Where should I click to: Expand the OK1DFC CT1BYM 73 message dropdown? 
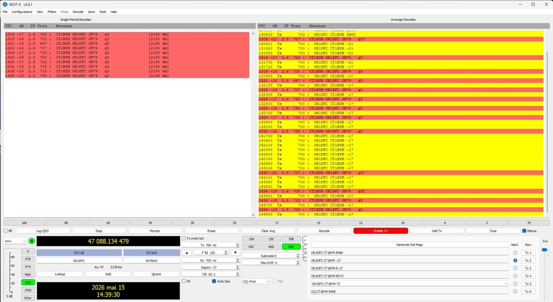(506, 284)
